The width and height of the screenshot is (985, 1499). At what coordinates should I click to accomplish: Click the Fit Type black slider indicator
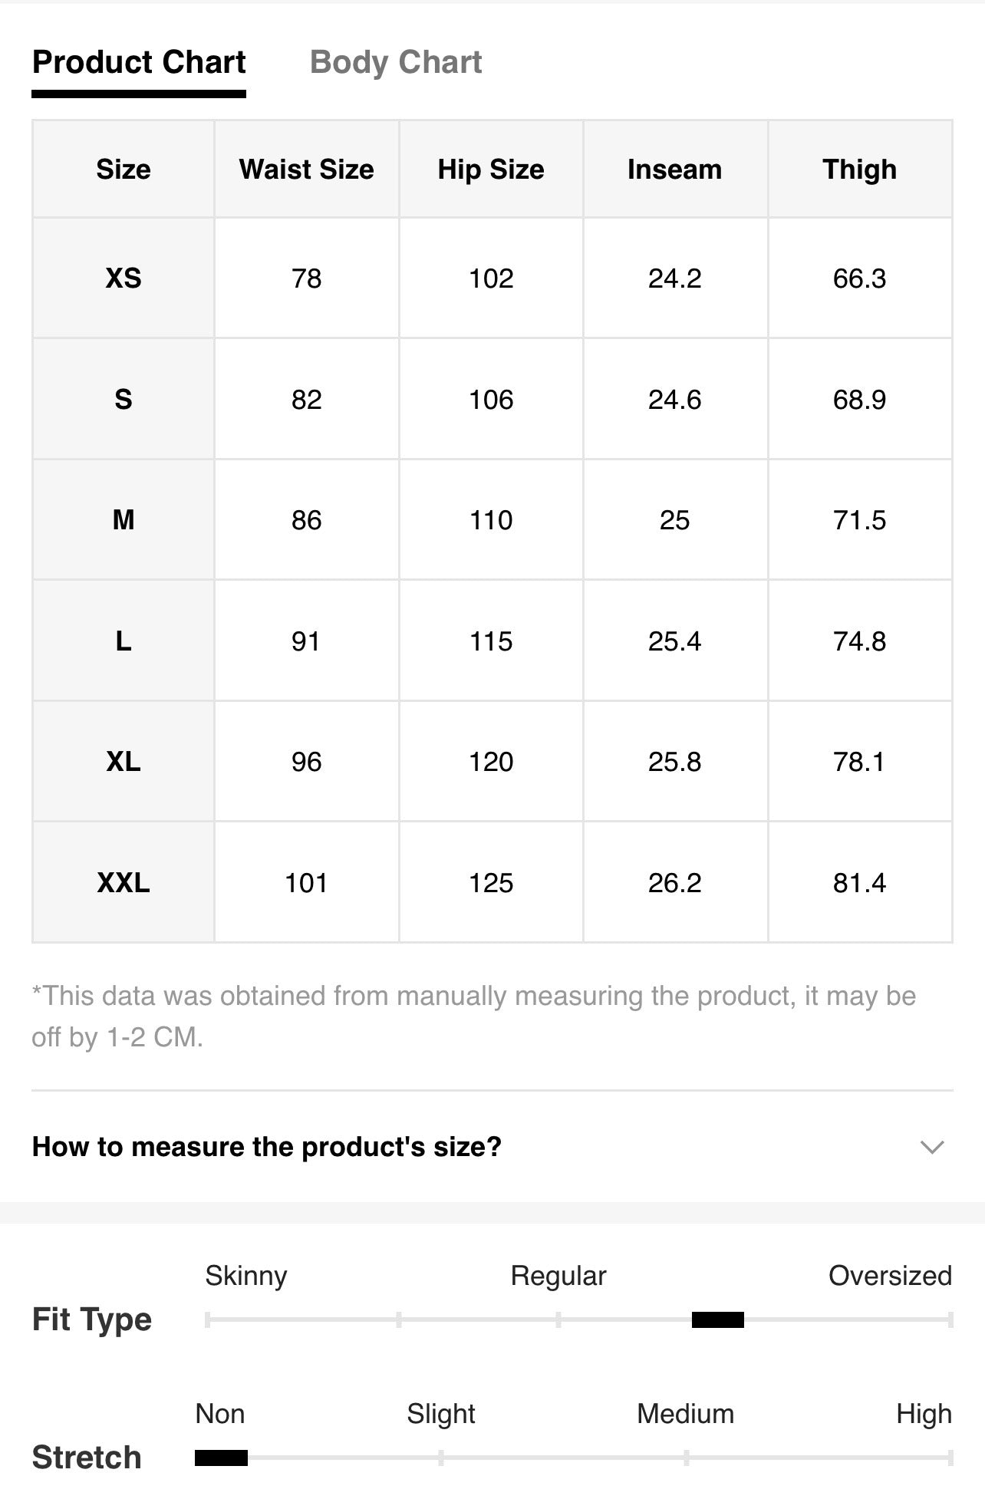(718, 1319)
